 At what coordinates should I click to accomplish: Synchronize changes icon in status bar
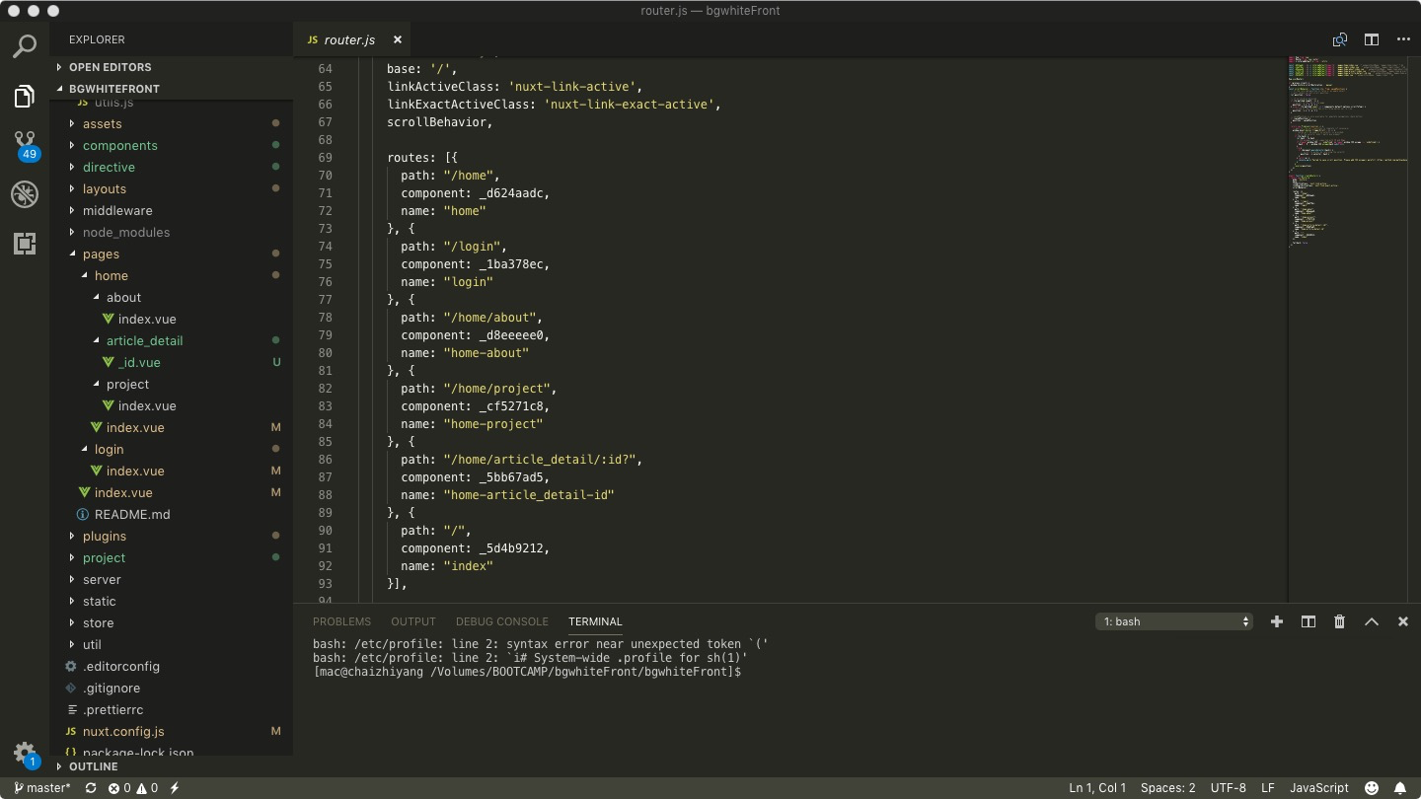(x=91, y=788)
